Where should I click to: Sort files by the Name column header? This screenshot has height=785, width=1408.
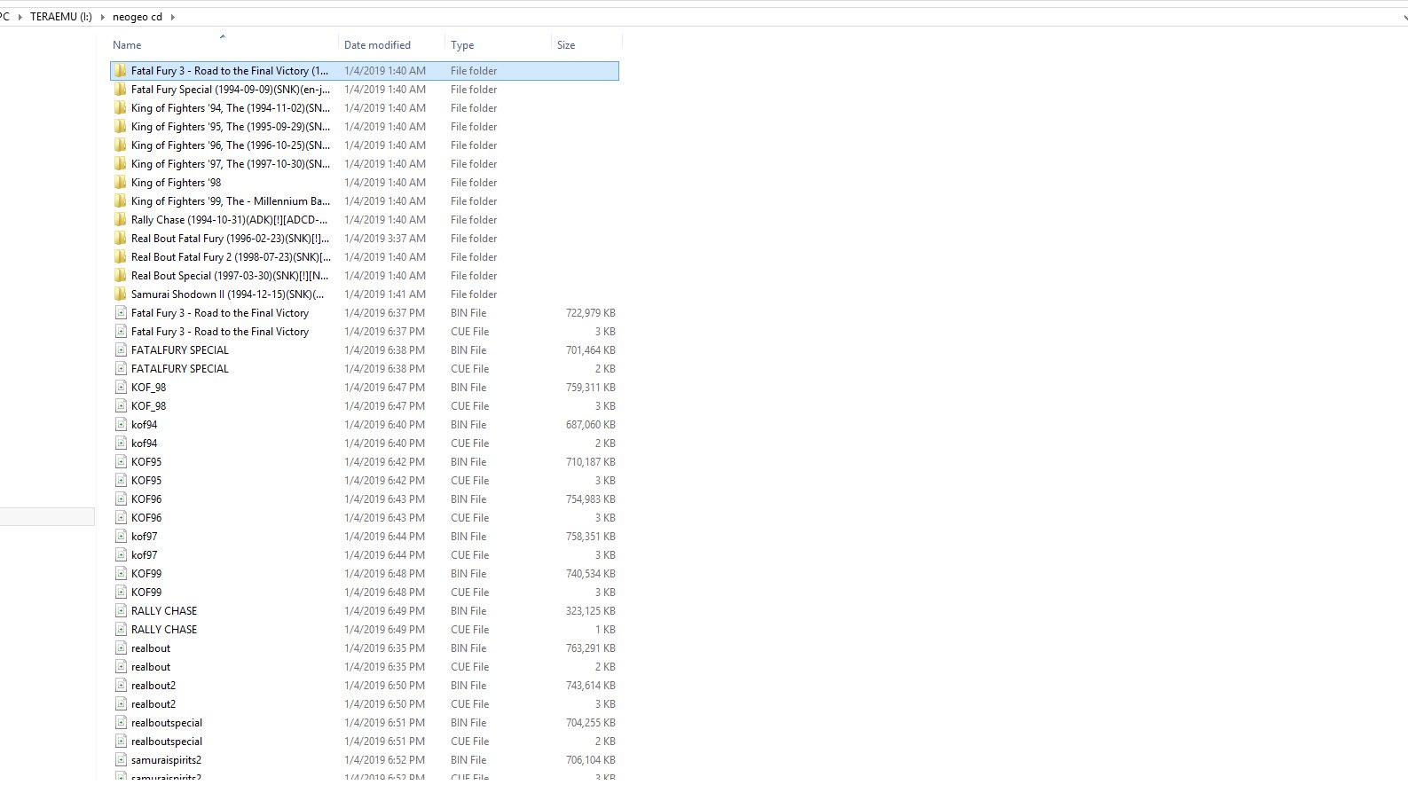[x=127, y=45]
